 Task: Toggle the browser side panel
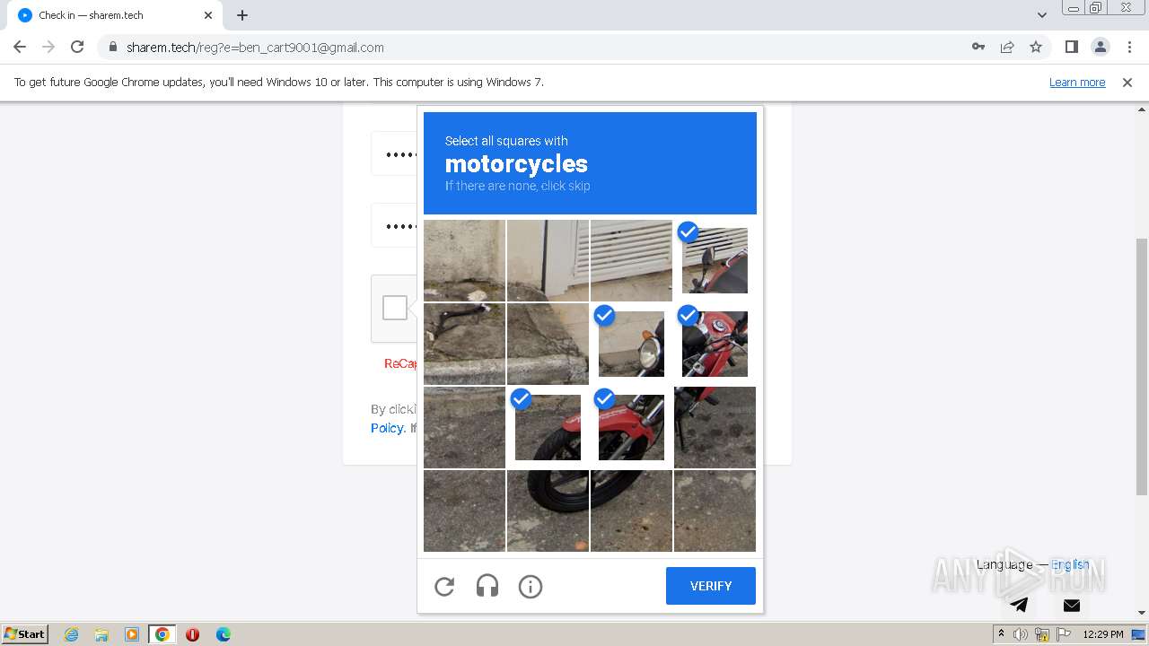pos(1072,47)
